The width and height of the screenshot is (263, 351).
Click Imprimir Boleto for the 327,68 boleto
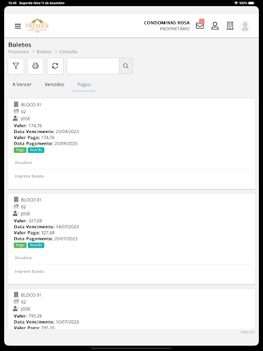click(29, 271)
